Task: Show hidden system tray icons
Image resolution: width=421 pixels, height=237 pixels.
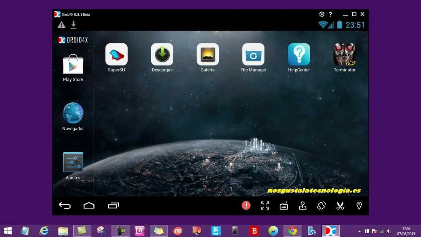Action: (x=359, y=231)
